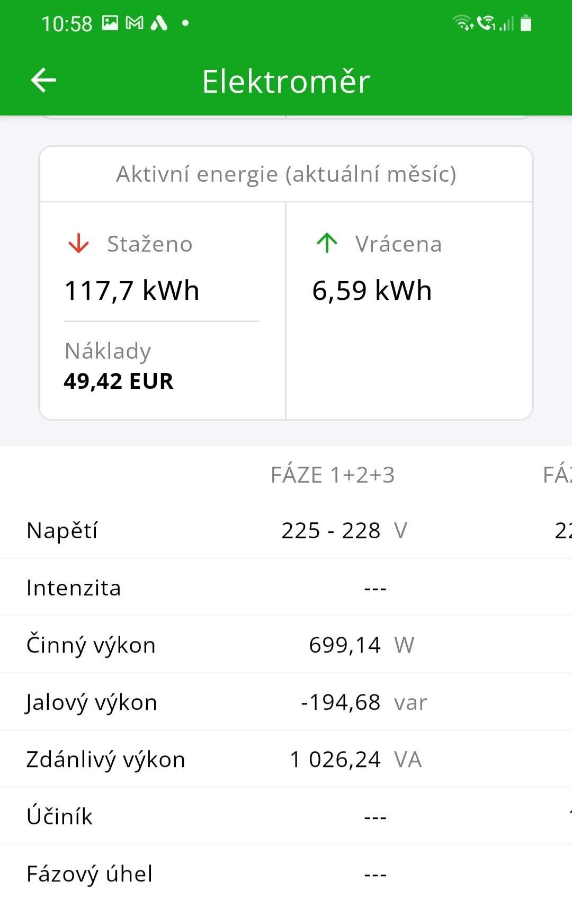This screenshot has width=572, height=900.
Task: Tap the Náklady 49,42 EUR cost
Action: [119, 381]
